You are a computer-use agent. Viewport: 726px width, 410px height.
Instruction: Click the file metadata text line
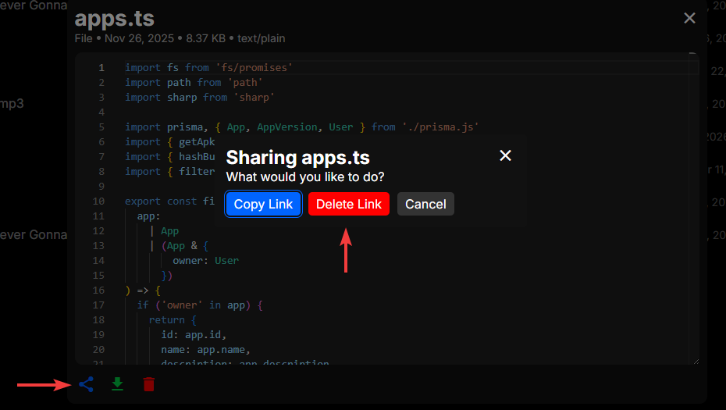coord(180,38)
